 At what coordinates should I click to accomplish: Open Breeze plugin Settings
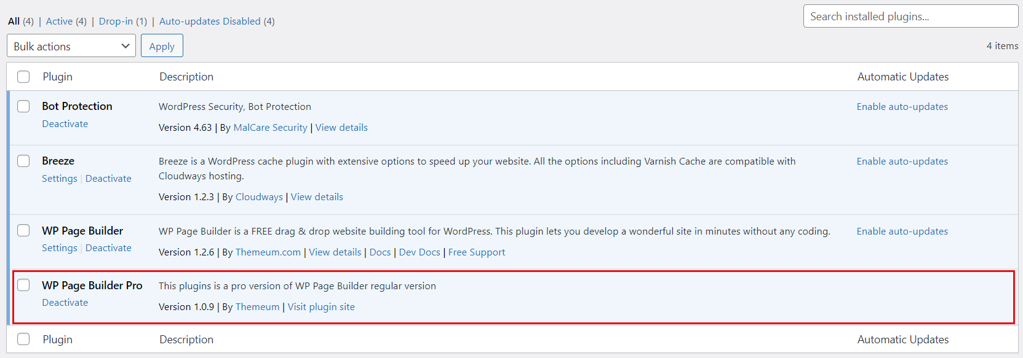(x=60, y=179)
